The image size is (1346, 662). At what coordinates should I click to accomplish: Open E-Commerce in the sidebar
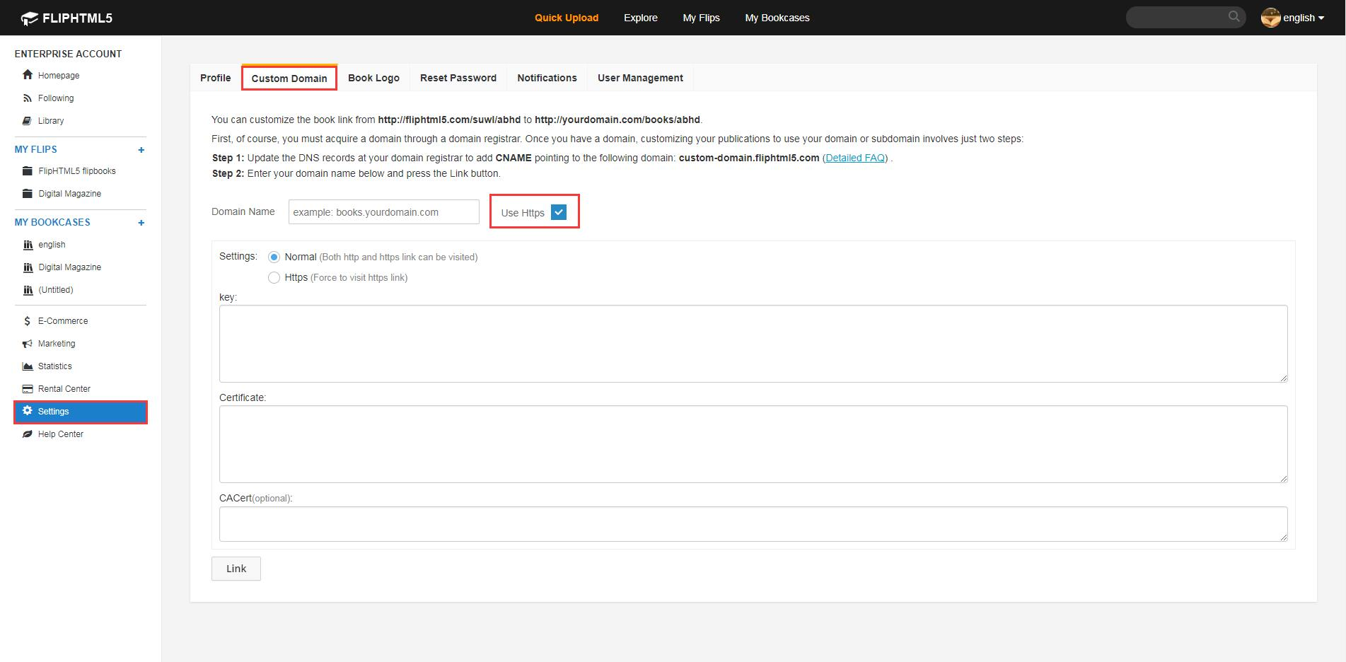(63, 321)
